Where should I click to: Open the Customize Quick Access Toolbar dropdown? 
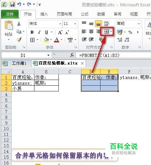click(x=40, y=4)
